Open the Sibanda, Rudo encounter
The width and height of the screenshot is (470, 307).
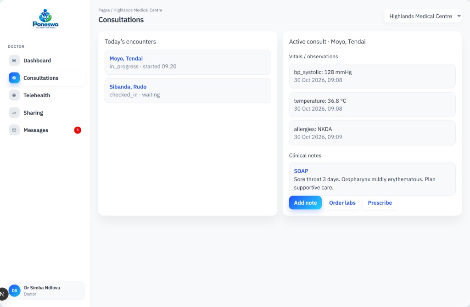188,90
